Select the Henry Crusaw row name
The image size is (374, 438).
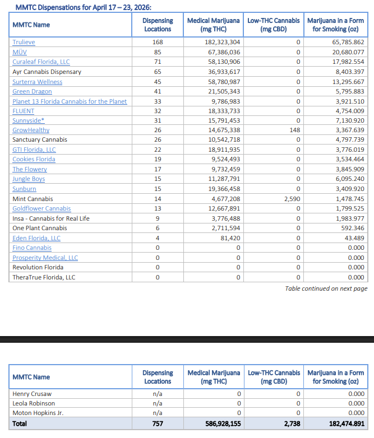pos(32,394)
